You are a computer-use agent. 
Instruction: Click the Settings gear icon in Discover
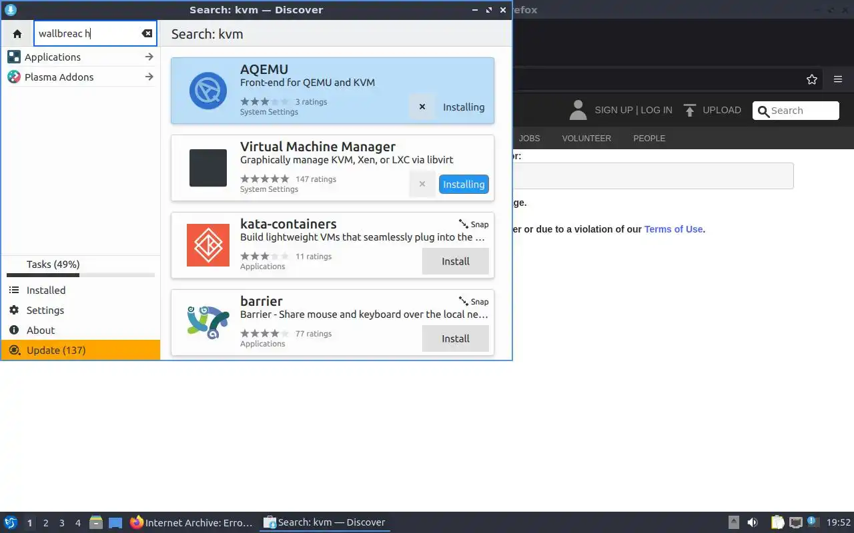14,310
